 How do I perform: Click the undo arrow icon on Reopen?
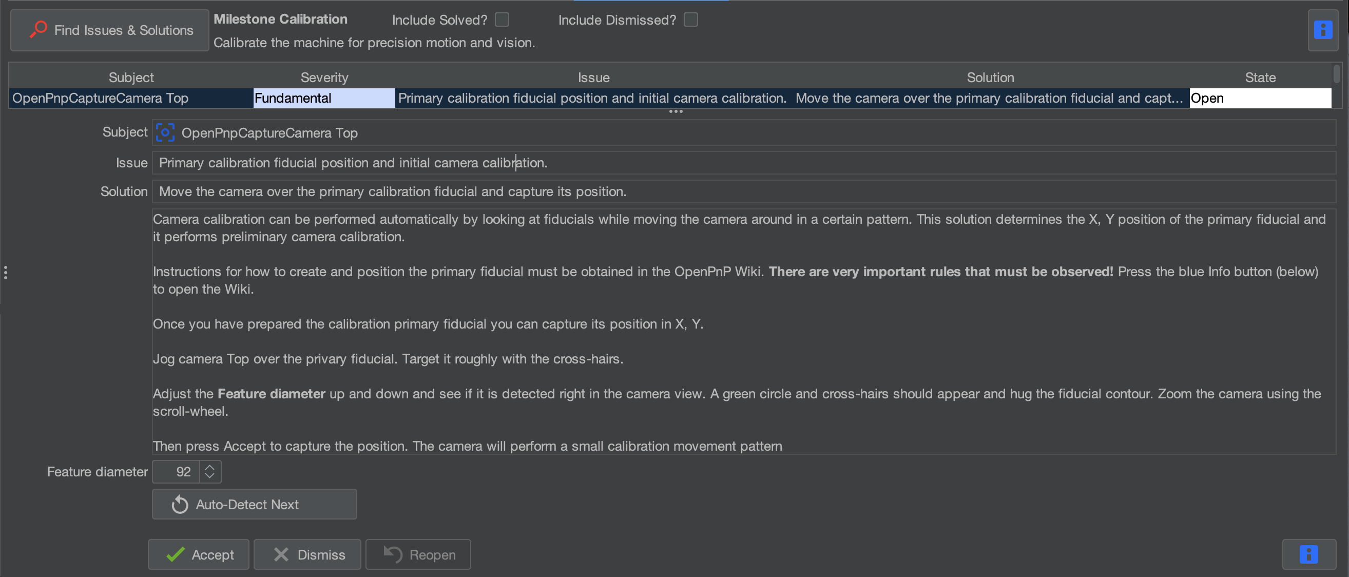393,554
